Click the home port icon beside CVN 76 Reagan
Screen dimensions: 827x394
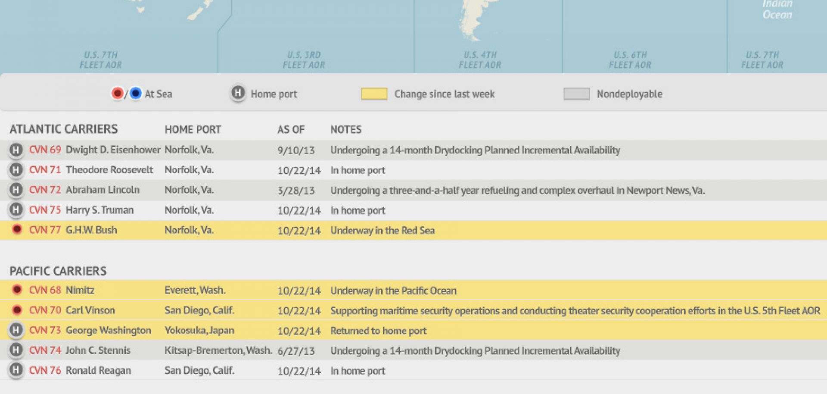[x=16, y=370]
